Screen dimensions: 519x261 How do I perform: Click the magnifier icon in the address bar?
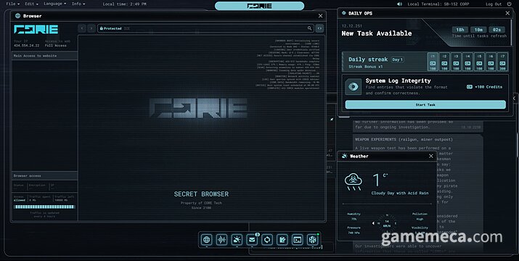309,28
